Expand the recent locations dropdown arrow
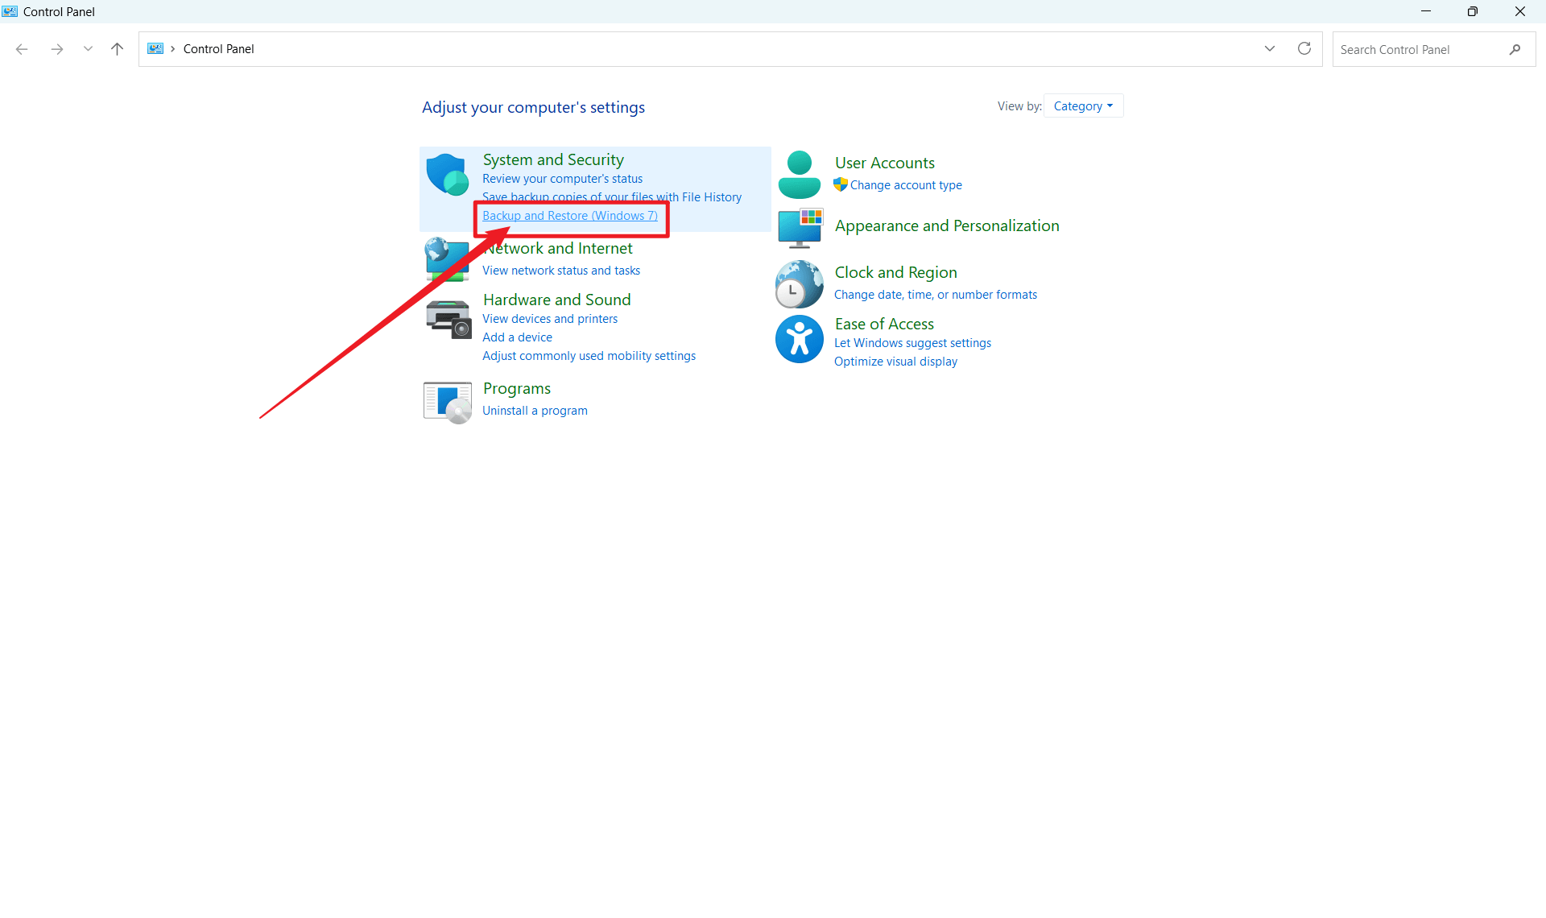The height and width of the screenshot is (918, 1546). pos(88,49)
